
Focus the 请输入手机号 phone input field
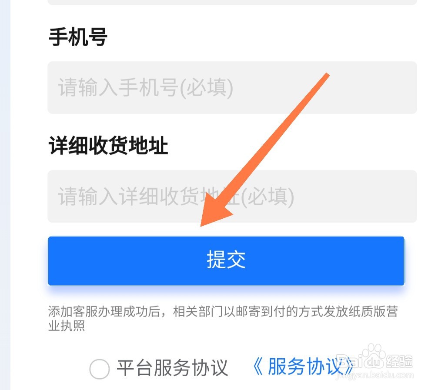[232, 87]
